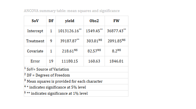Select the Intercept row label

(x=35, y=31)
